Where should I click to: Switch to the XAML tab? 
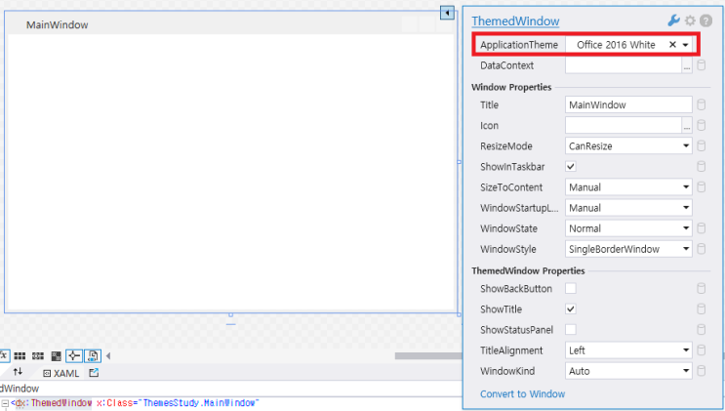click(x=61, y=373)
